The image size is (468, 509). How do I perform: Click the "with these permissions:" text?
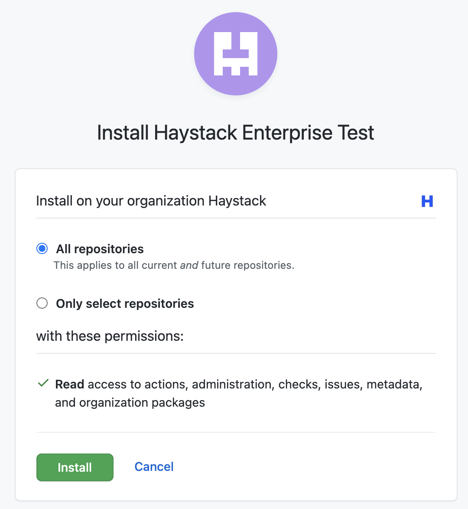110,336
